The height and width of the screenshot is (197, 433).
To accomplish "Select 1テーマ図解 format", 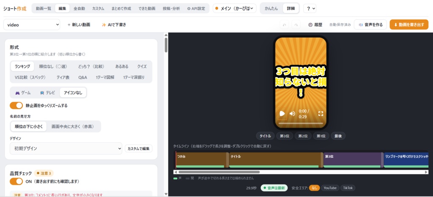I will coord(105,77).
